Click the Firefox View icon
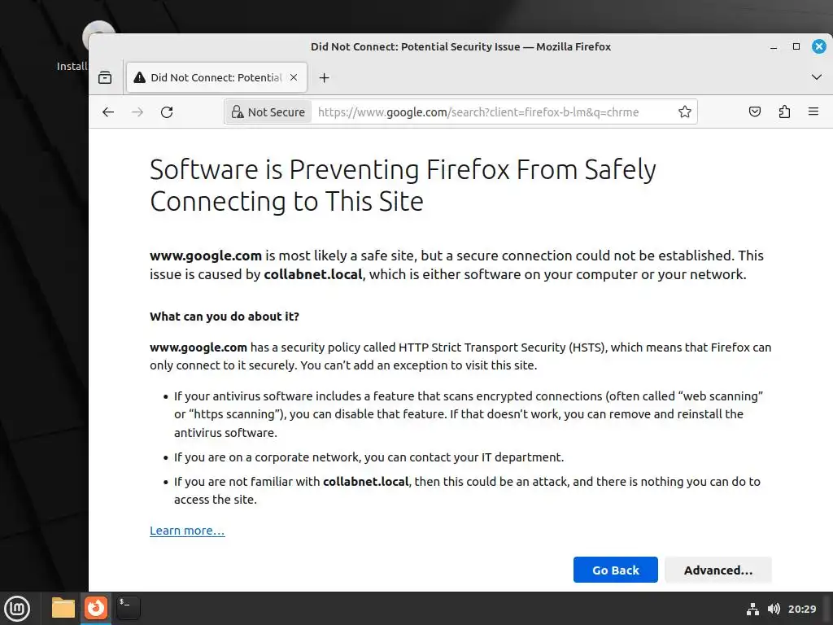This screenshot has width=833, height=625. (105, 78)
